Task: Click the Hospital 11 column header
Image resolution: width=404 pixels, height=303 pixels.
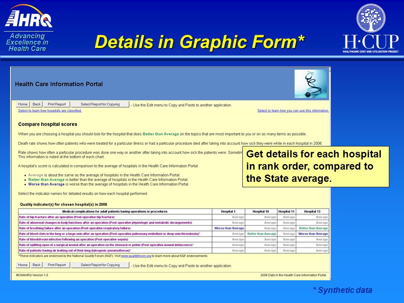Action: [287, 212]
